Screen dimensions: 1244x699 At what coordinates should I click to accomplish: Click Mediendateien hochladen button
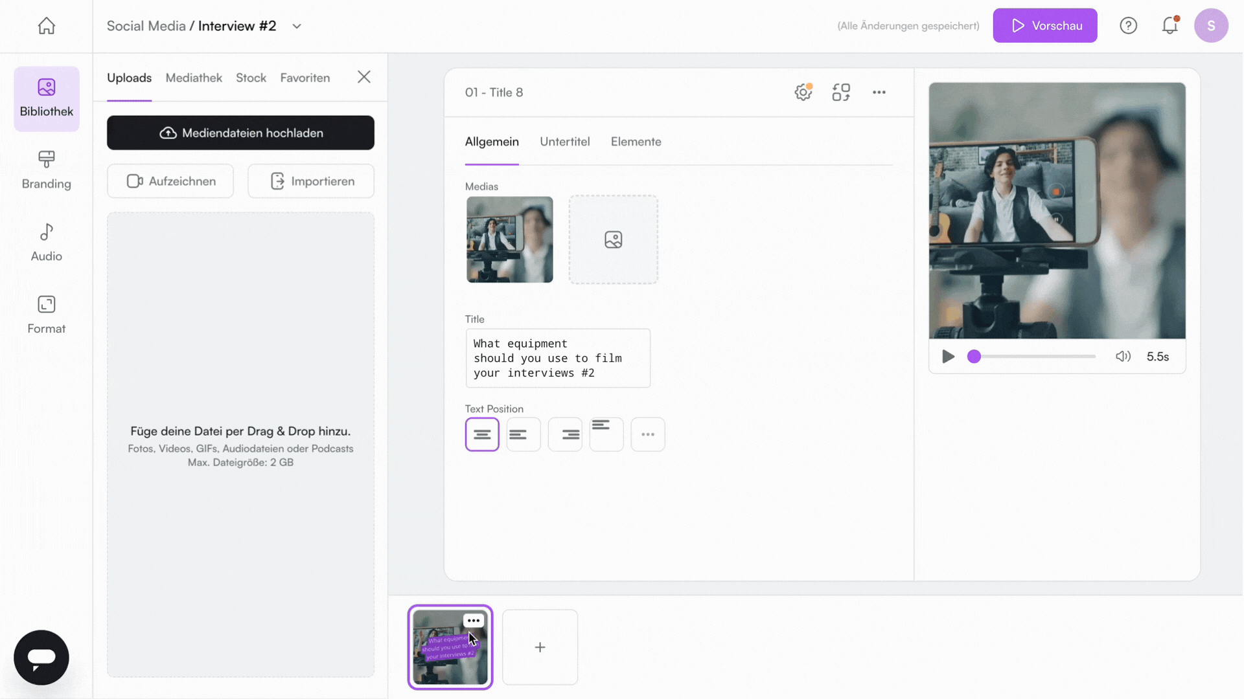coord(240,133)
